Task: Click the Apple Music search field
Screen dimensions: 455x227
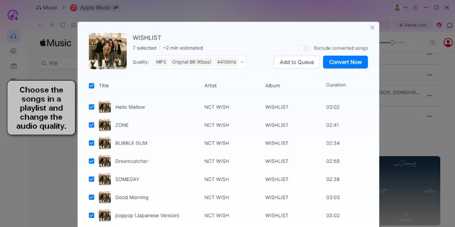Action: pyautogui.click(x=58, y=63)
